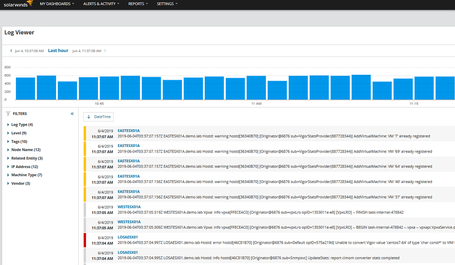
Task: Click the Log Viewer page title
Action: [x=19, y=32]
